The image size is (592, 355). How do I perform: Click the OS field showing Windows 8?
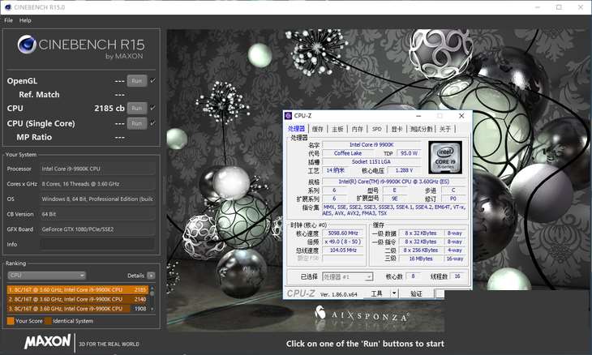pos(97,199)
